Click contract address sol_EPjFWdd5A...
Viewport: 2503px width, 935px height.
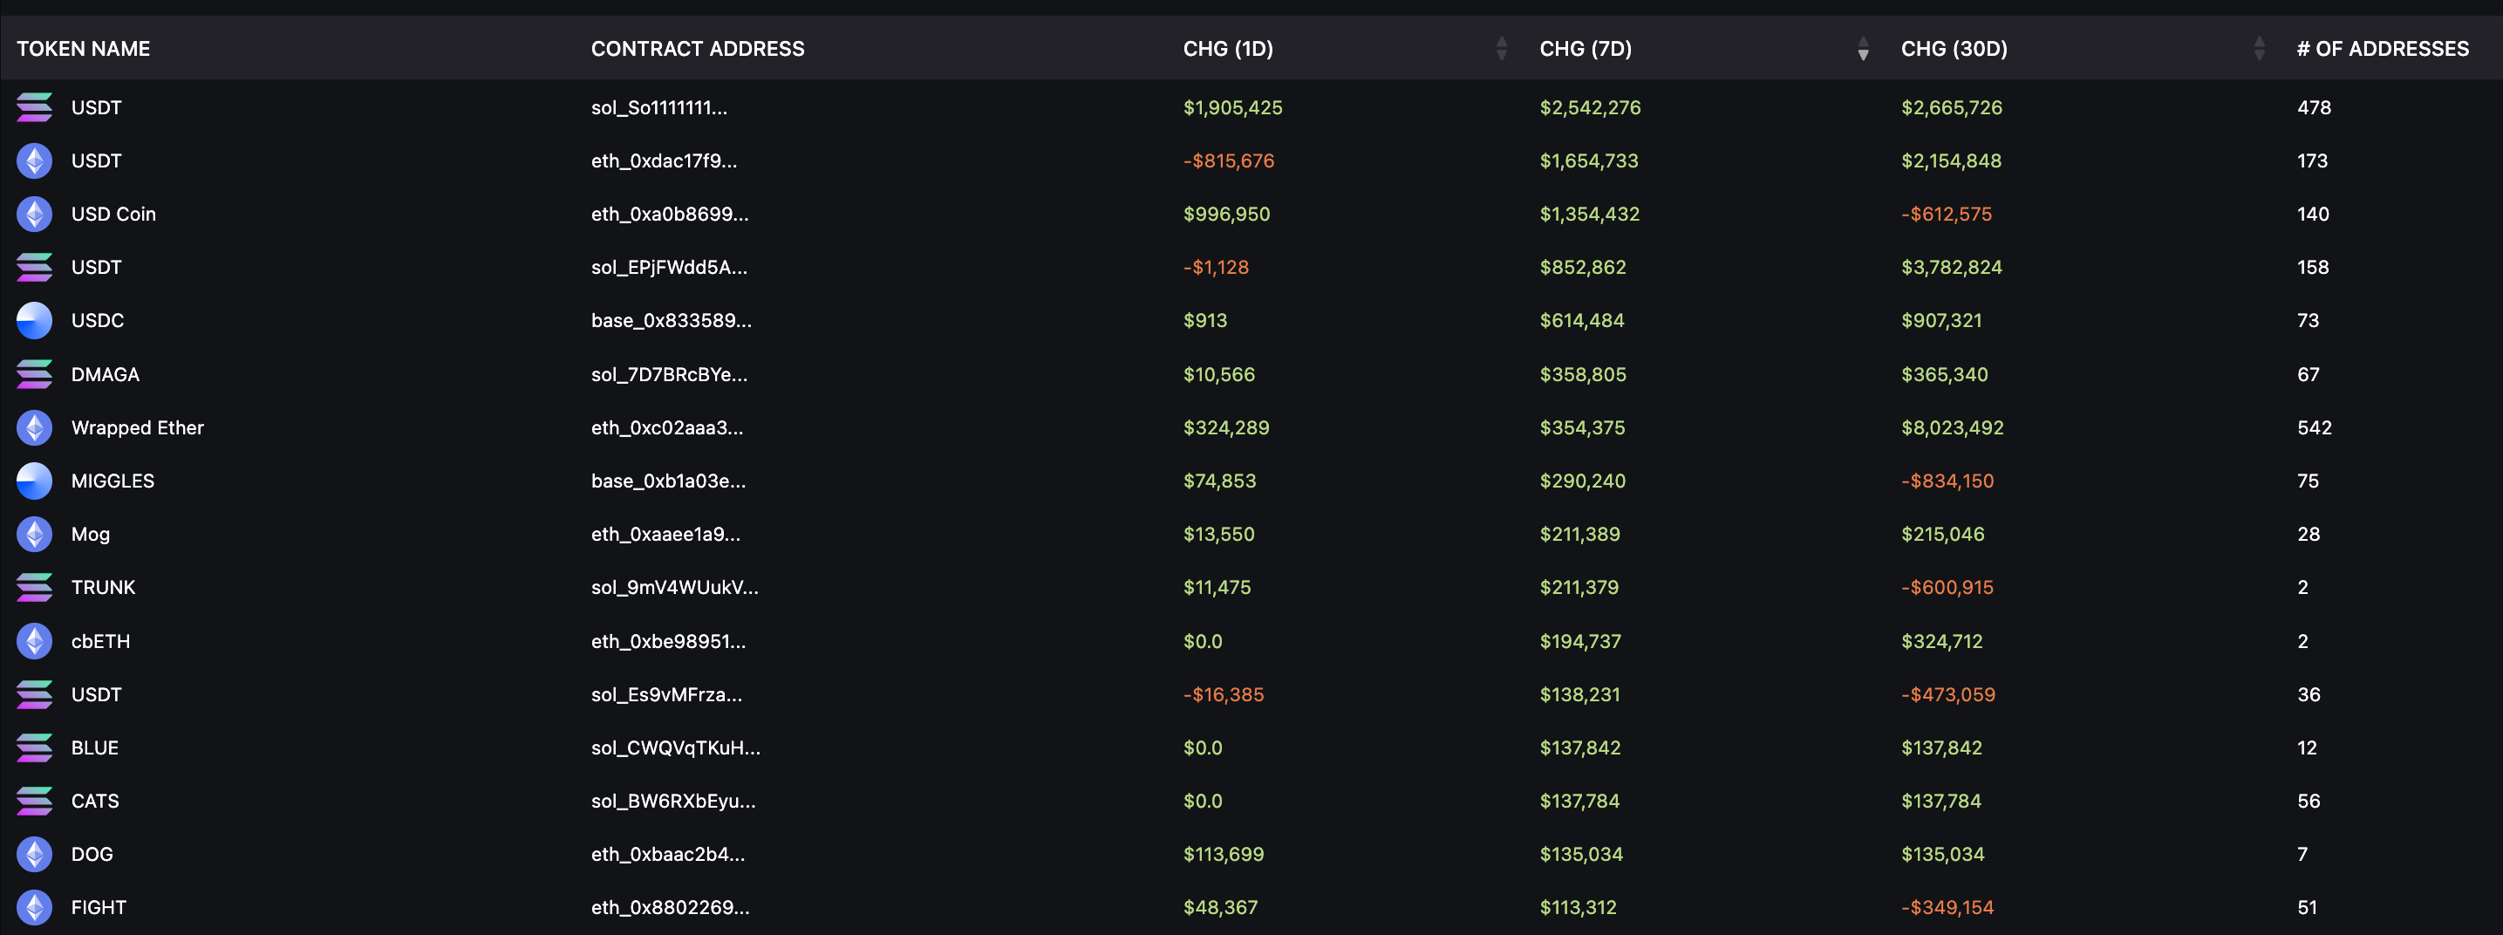[x=669, y=269]
